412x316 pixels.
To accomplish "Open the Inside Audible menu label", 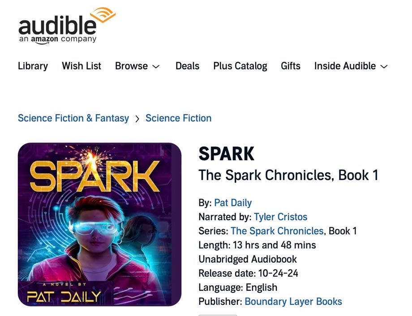I will click(345, 66).
